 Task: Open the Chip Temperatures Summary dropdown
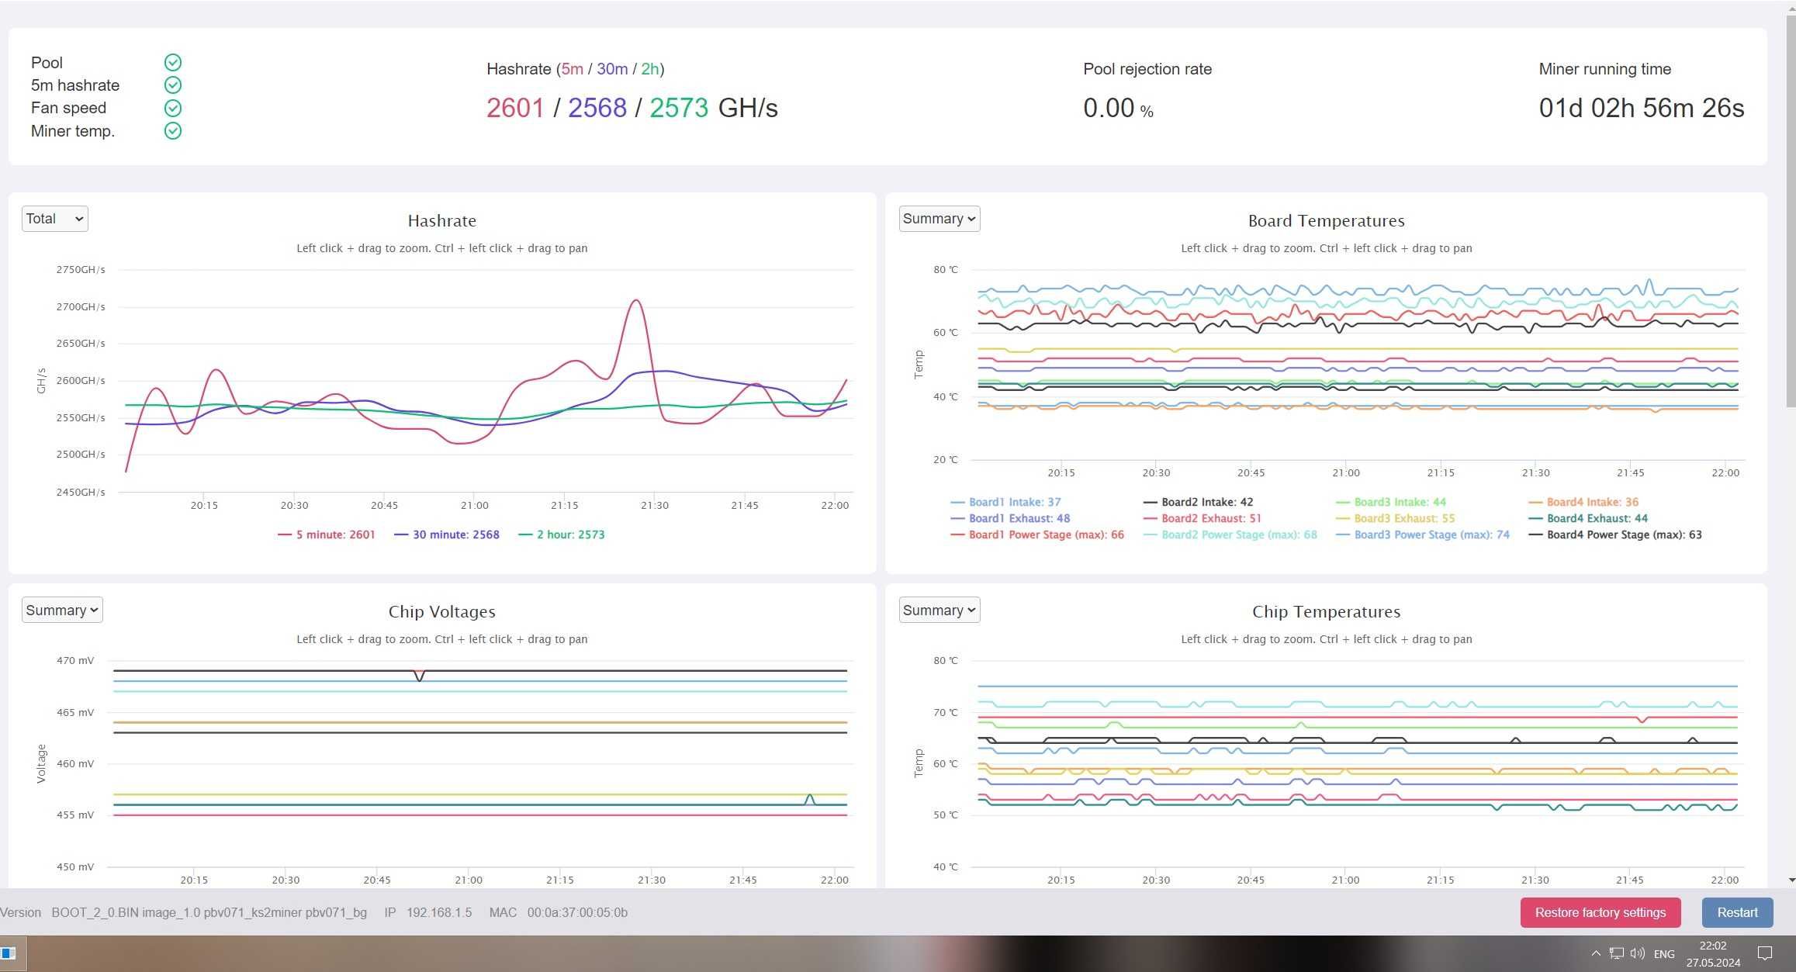940,610
